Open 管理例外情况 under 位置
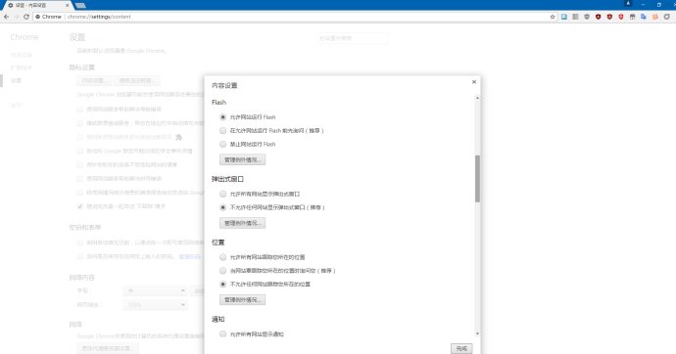 242,300
